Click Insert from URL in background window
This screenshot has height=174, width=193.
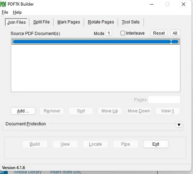[x=66, y=172]
